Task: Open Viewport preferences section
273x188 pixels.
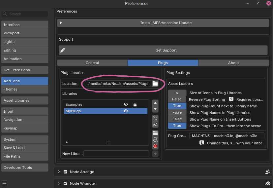Action: 25,33
